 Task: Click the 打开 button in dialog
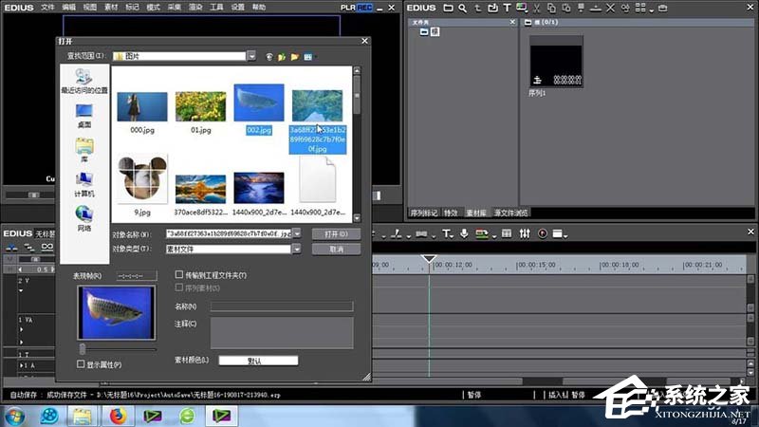tap(336, 233)
